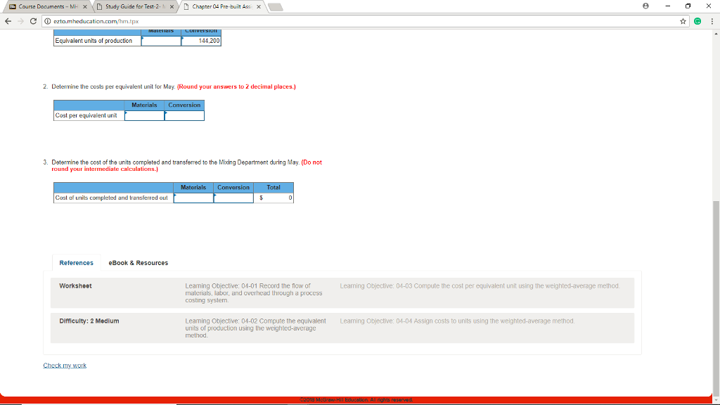Click the browser back navigation arrow
720x405 pixels.
pyautogui.click(x=7, y=21)
